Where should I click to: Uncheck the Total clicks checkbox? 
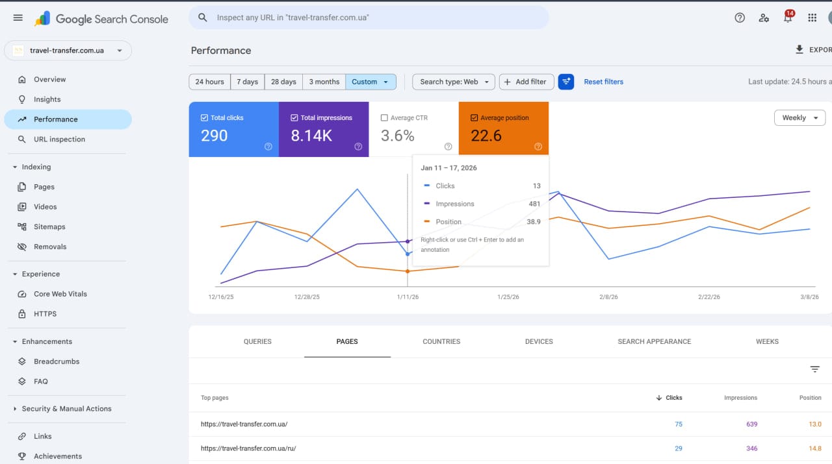click(205, 117)
